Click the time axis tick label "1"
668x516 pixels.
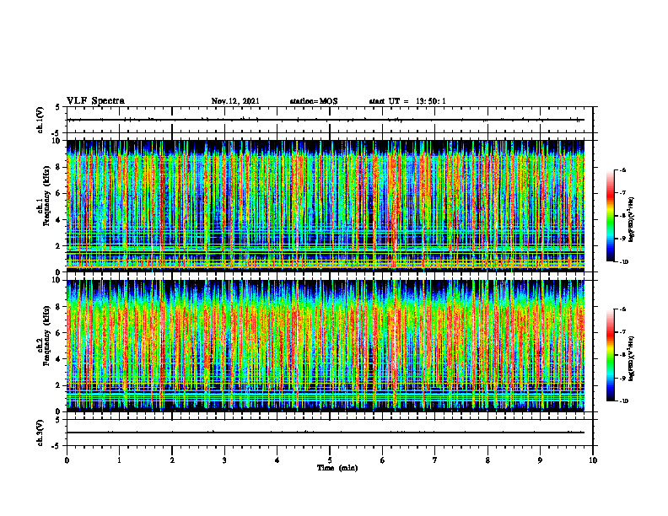[119, 460]
